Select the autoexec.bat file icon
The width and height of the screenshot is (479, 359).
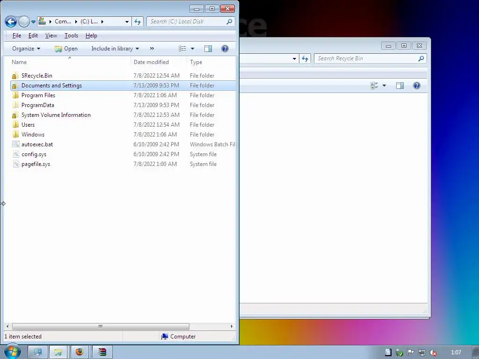click(x=15, y=144)
